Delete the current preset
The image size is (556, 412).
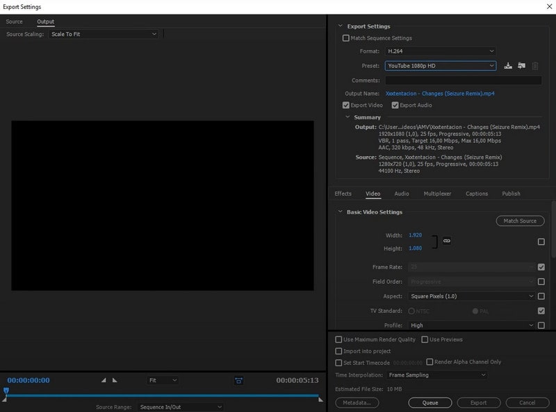tap(534, 67)
